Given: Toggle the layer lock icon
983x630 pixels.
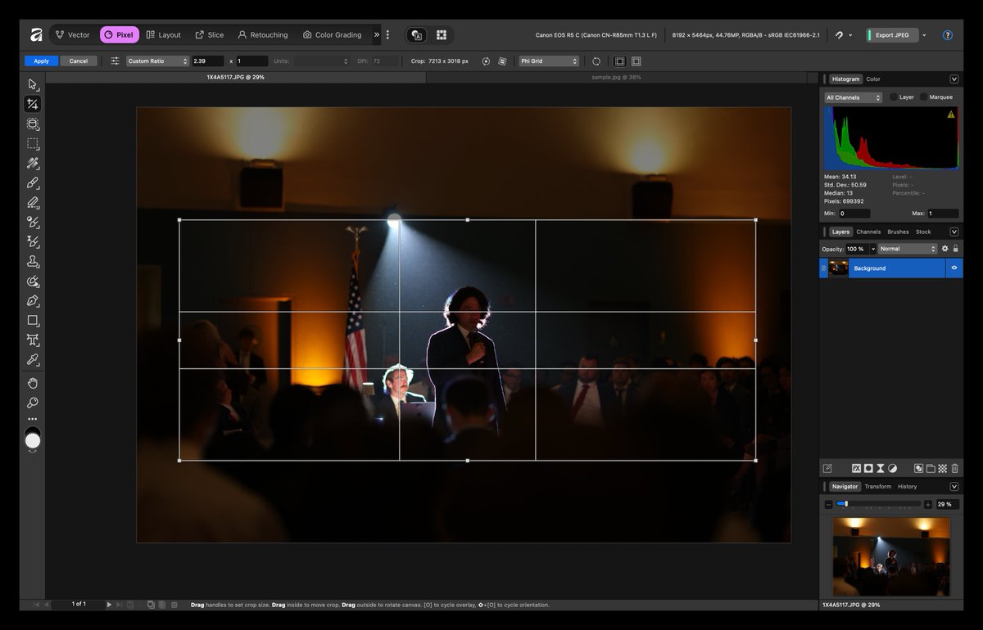Looking at the screenshot, I should point(955,249).
